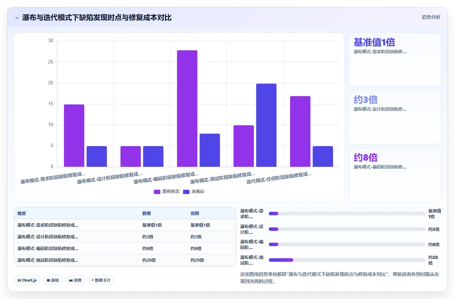Click the 数据 table column header
455x299 pixels.
click(147, 214)
